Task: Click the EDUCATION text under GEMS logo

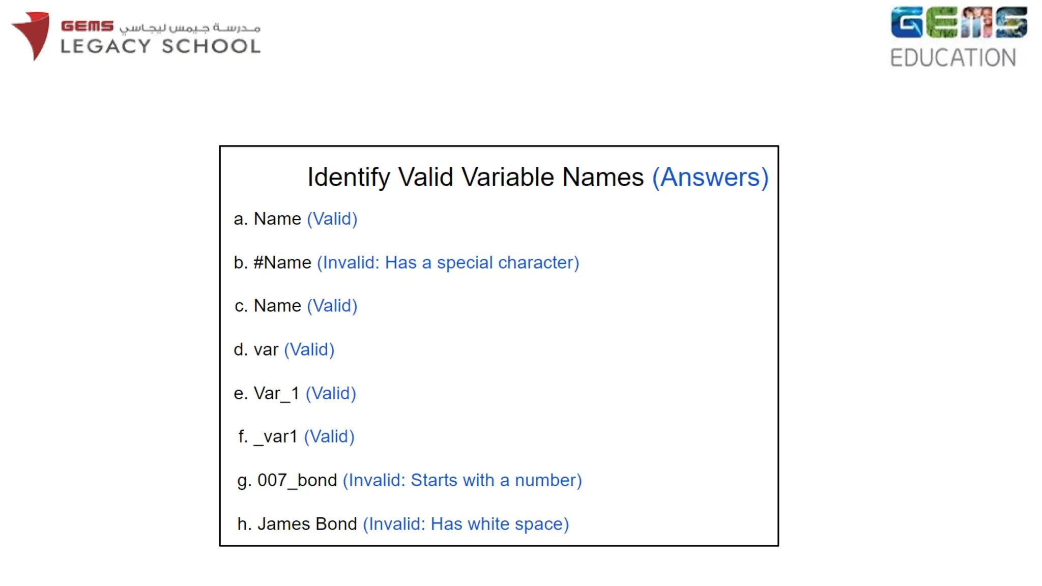Action: (x=953, y=57)
